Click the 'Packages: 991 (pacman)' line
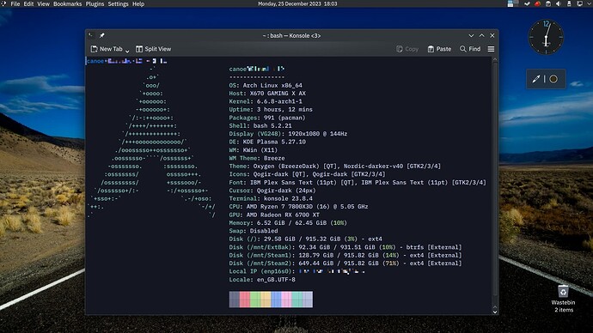The height and width of the screenshot is (333, 593). [x=267, y=118]
